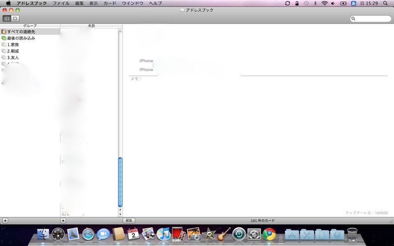
Task: Click the 101 件のカード status text
Action: (263, 220)
